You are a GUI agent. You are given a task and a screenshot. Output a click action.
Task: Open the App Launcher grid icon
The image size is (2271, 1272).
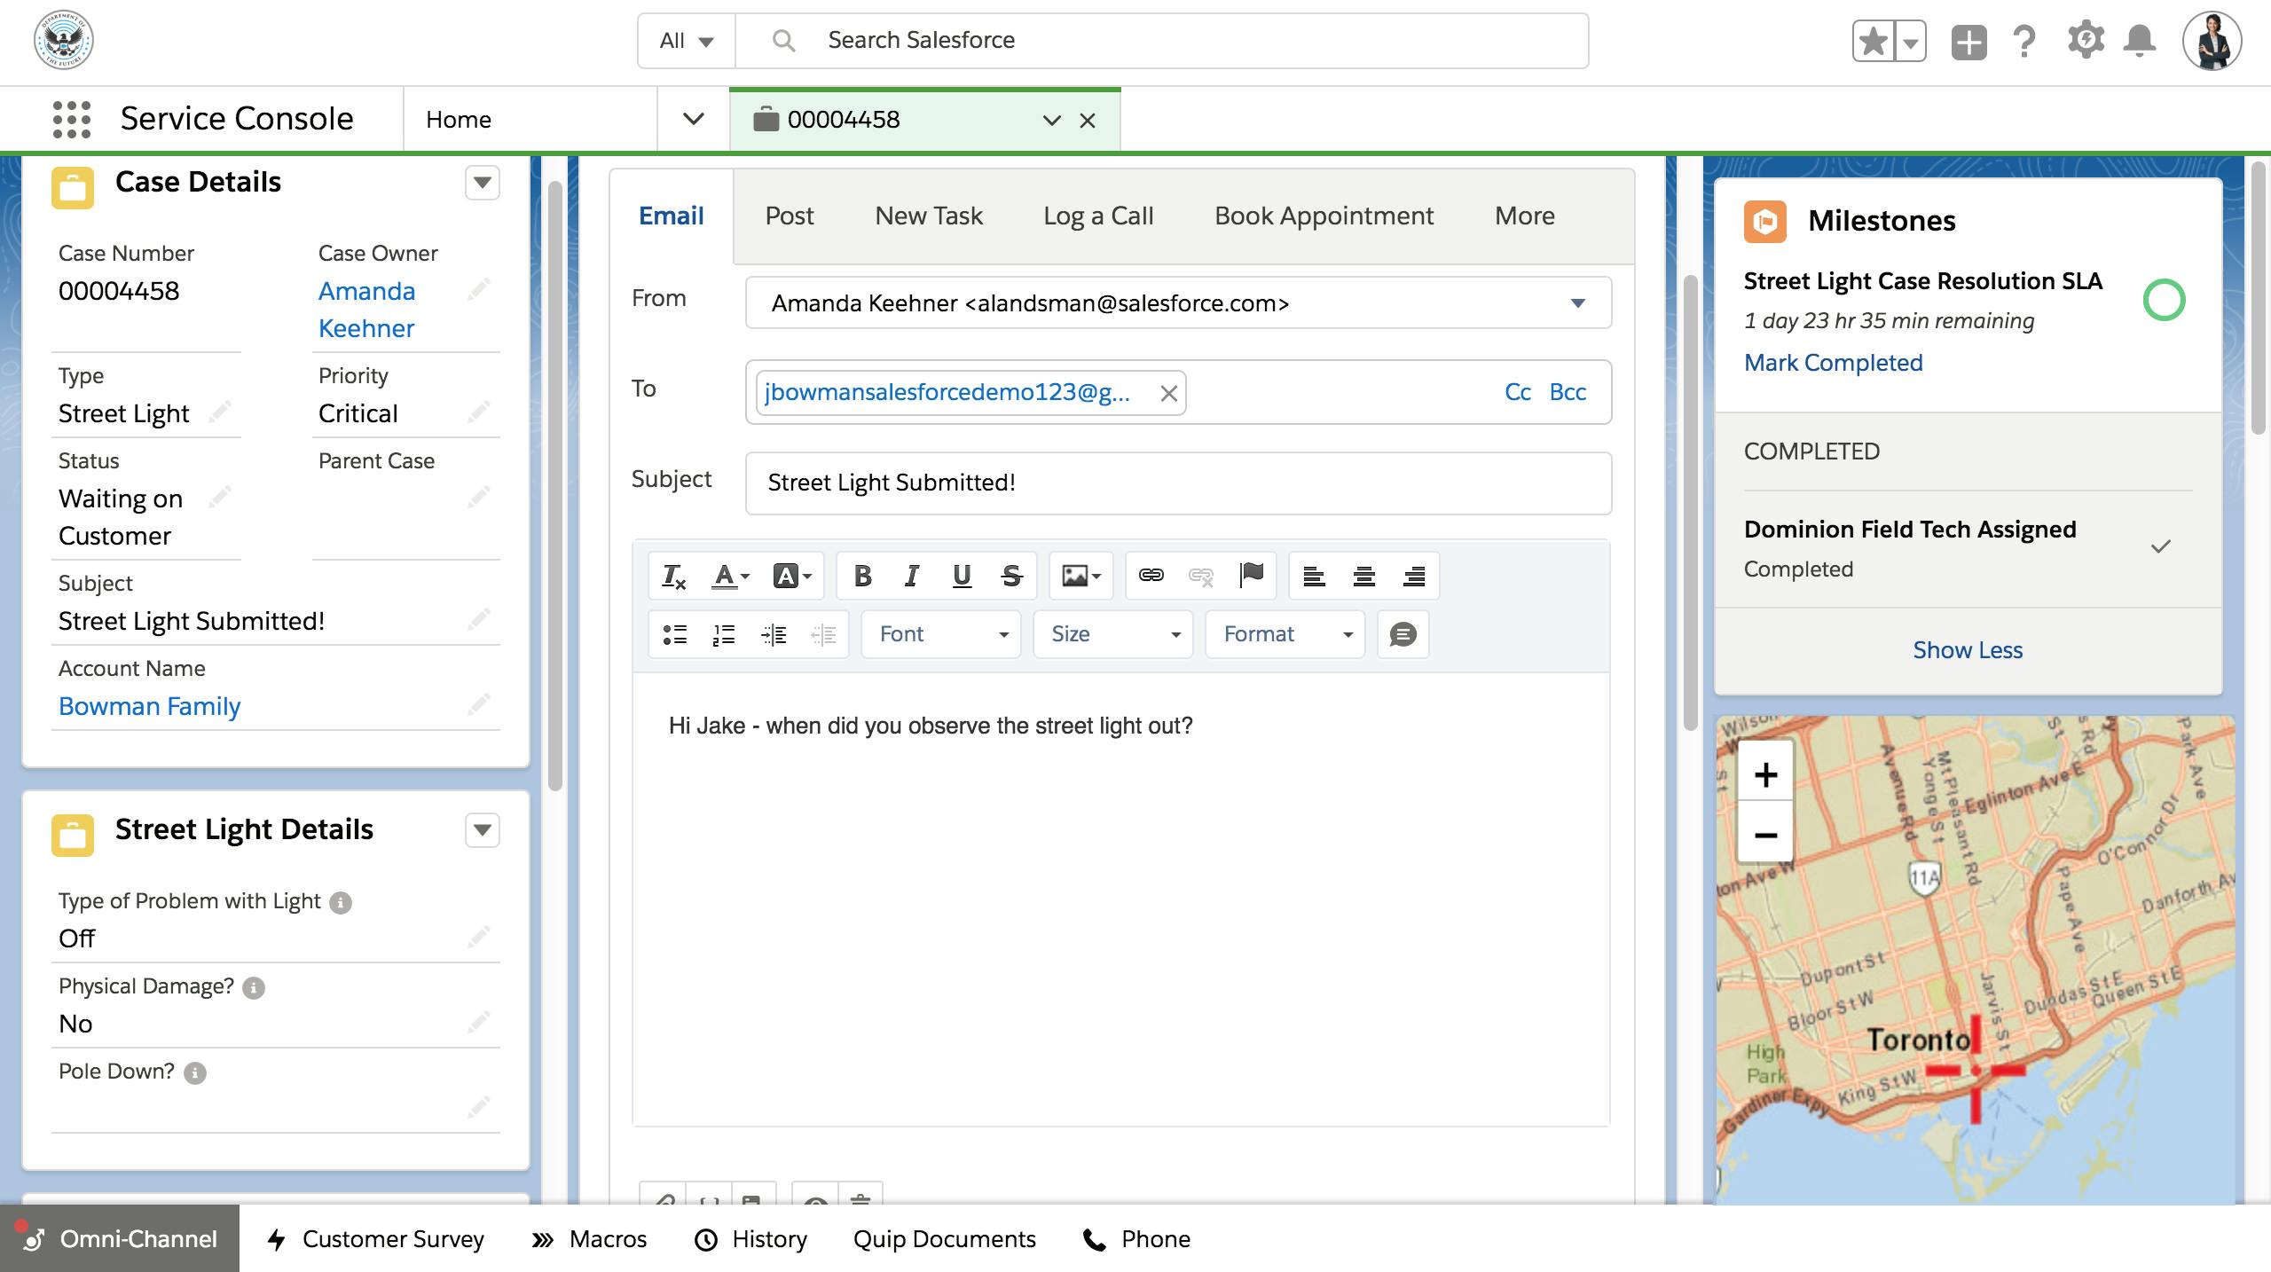[x=72, y=119]
